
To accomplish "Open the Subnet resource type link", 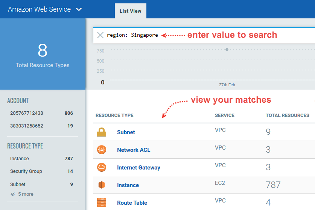I will tap(126, 132).
